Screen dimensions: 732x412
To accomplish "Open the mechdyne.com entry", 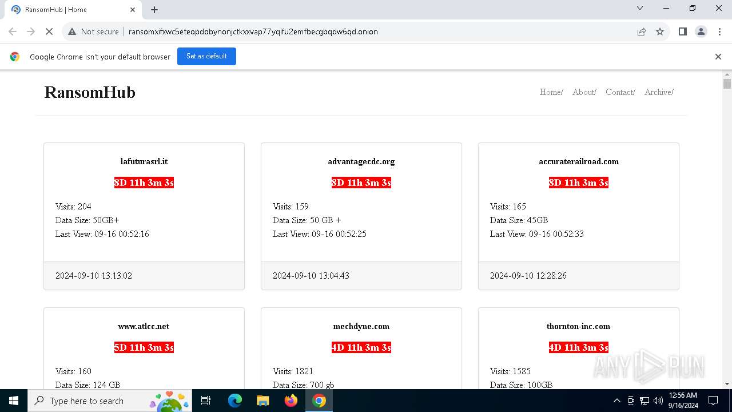I will point(361,326).
